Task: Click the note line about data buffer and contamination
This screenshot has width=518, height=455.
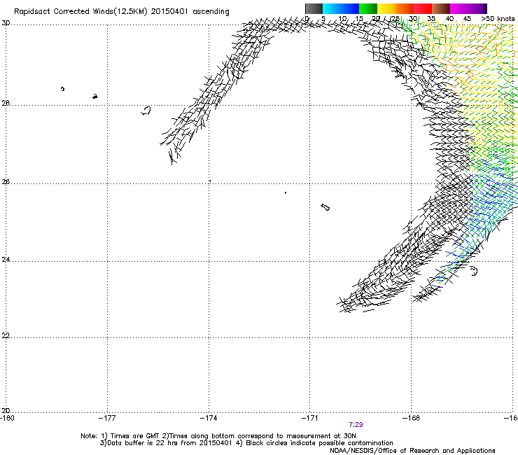Action: tap(246, 443)
